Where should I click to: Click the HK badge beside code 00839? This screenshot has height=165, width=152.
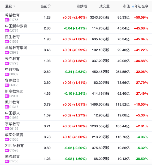(7, 74)
